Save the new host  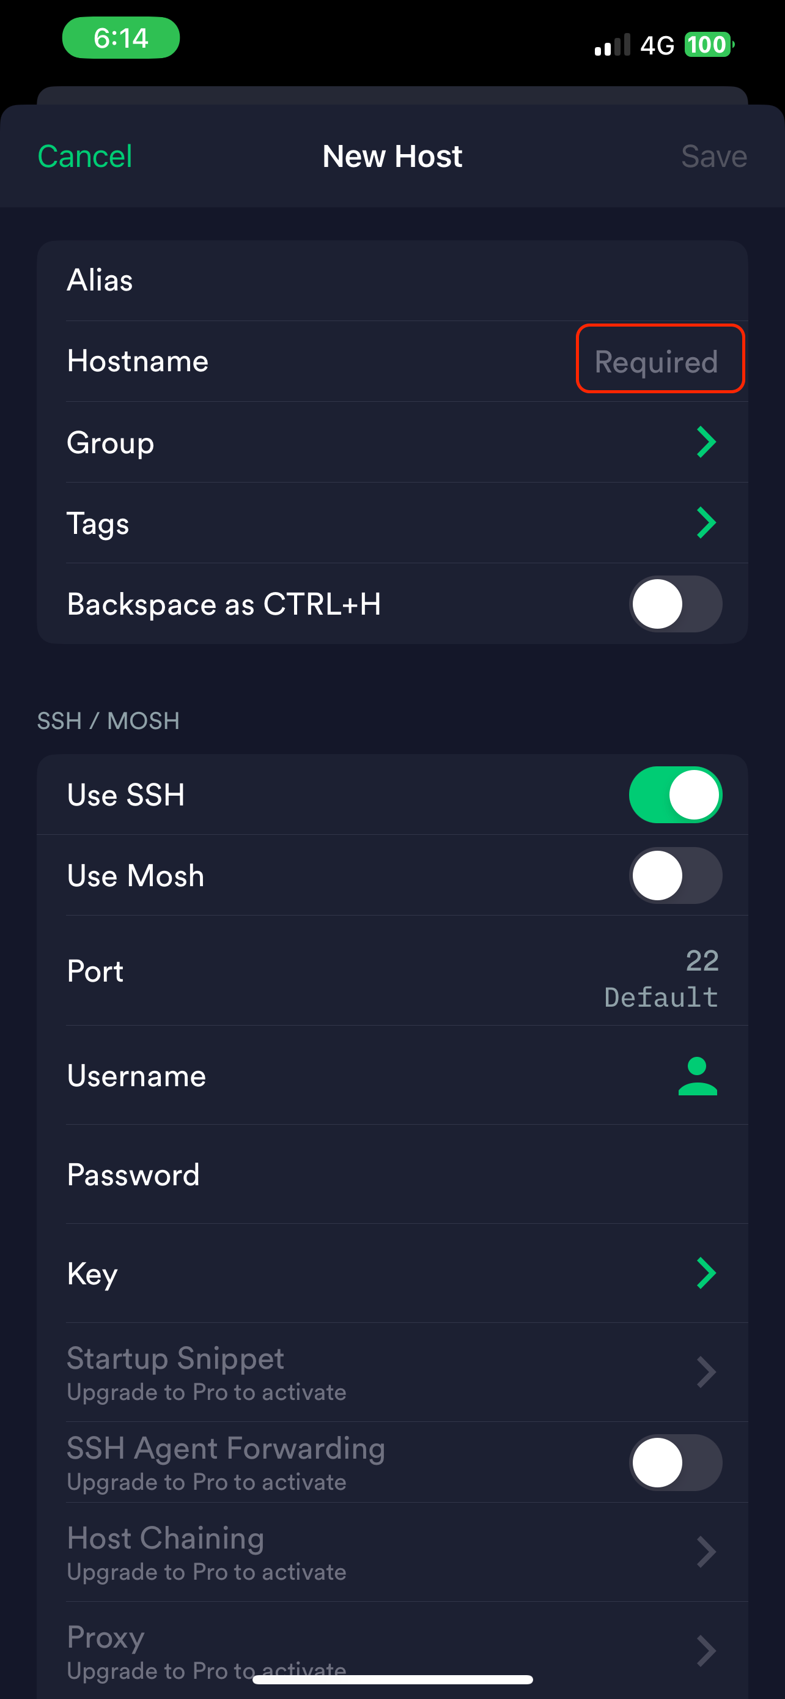(713, 157)
